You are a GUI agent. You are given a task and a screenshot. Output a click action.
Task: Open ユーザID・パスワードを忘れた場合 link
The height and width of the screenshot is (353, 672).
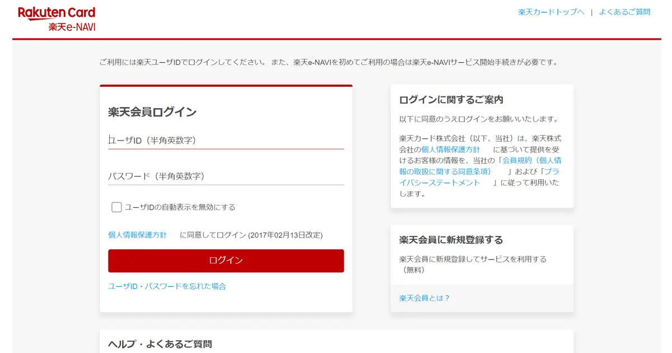click(167, 286)
